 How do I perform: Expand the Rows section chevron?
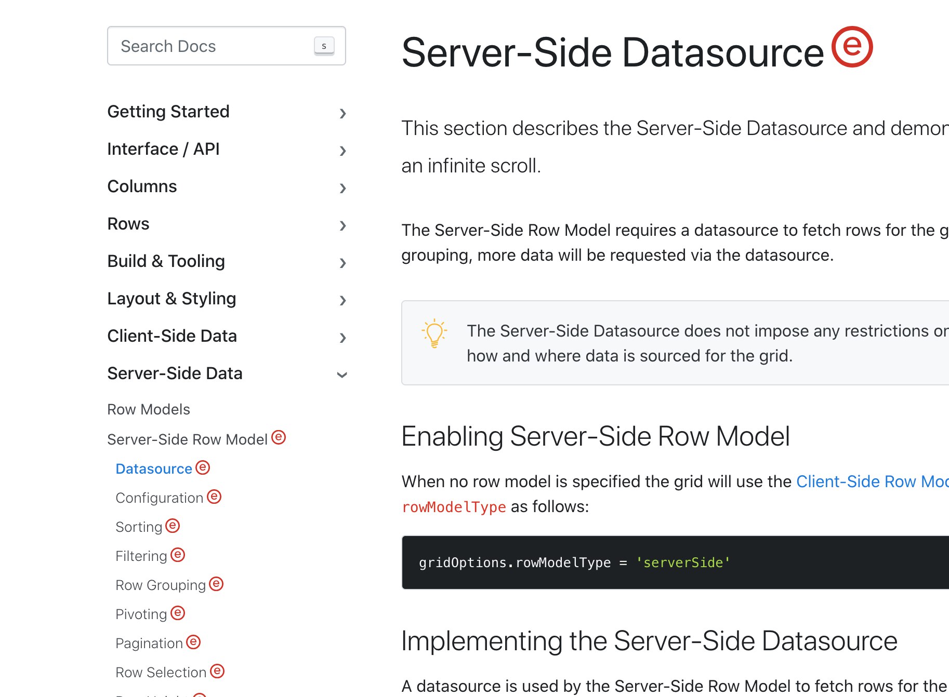click(342, 225)
